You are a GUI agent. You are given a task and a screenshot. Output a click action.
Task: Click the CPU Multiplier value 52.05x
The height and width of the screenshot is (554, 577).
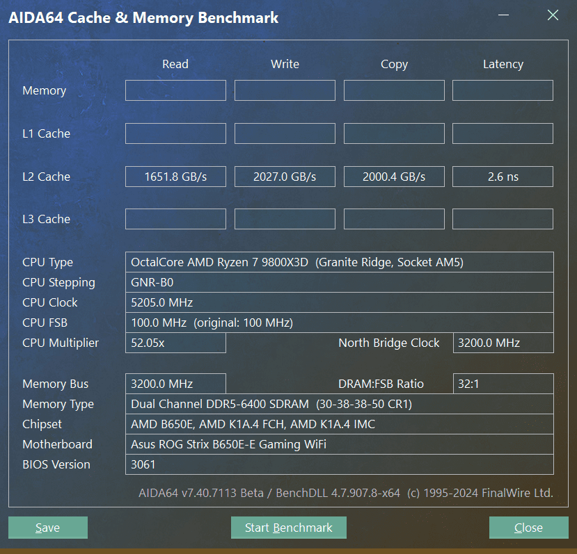[x=175, y=343]
